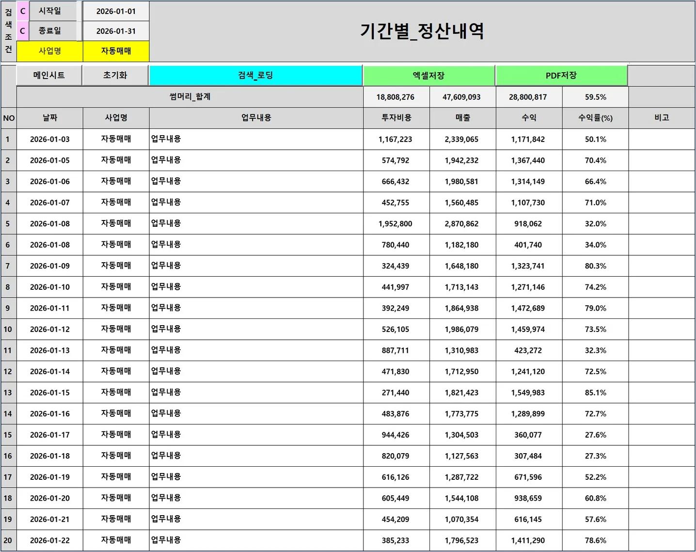
Task: Click the 초기화 reset button
Action: pyautogui.click(x=115, y=75)
